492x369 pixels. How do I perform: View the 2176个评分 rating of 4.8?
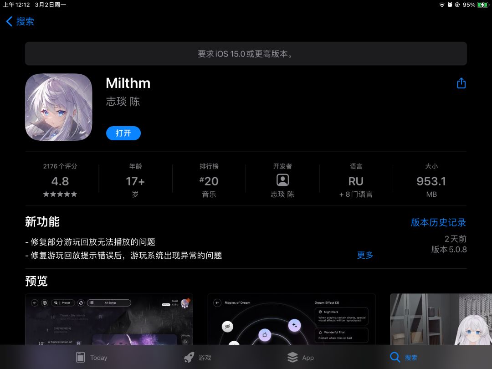pos(60,181)
